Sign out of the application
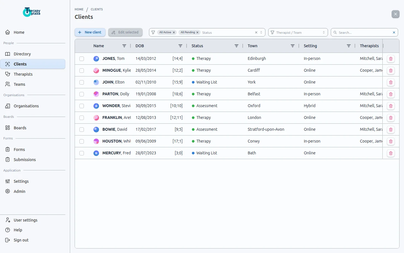The image size is (404, 253). (x=33, y=240)
